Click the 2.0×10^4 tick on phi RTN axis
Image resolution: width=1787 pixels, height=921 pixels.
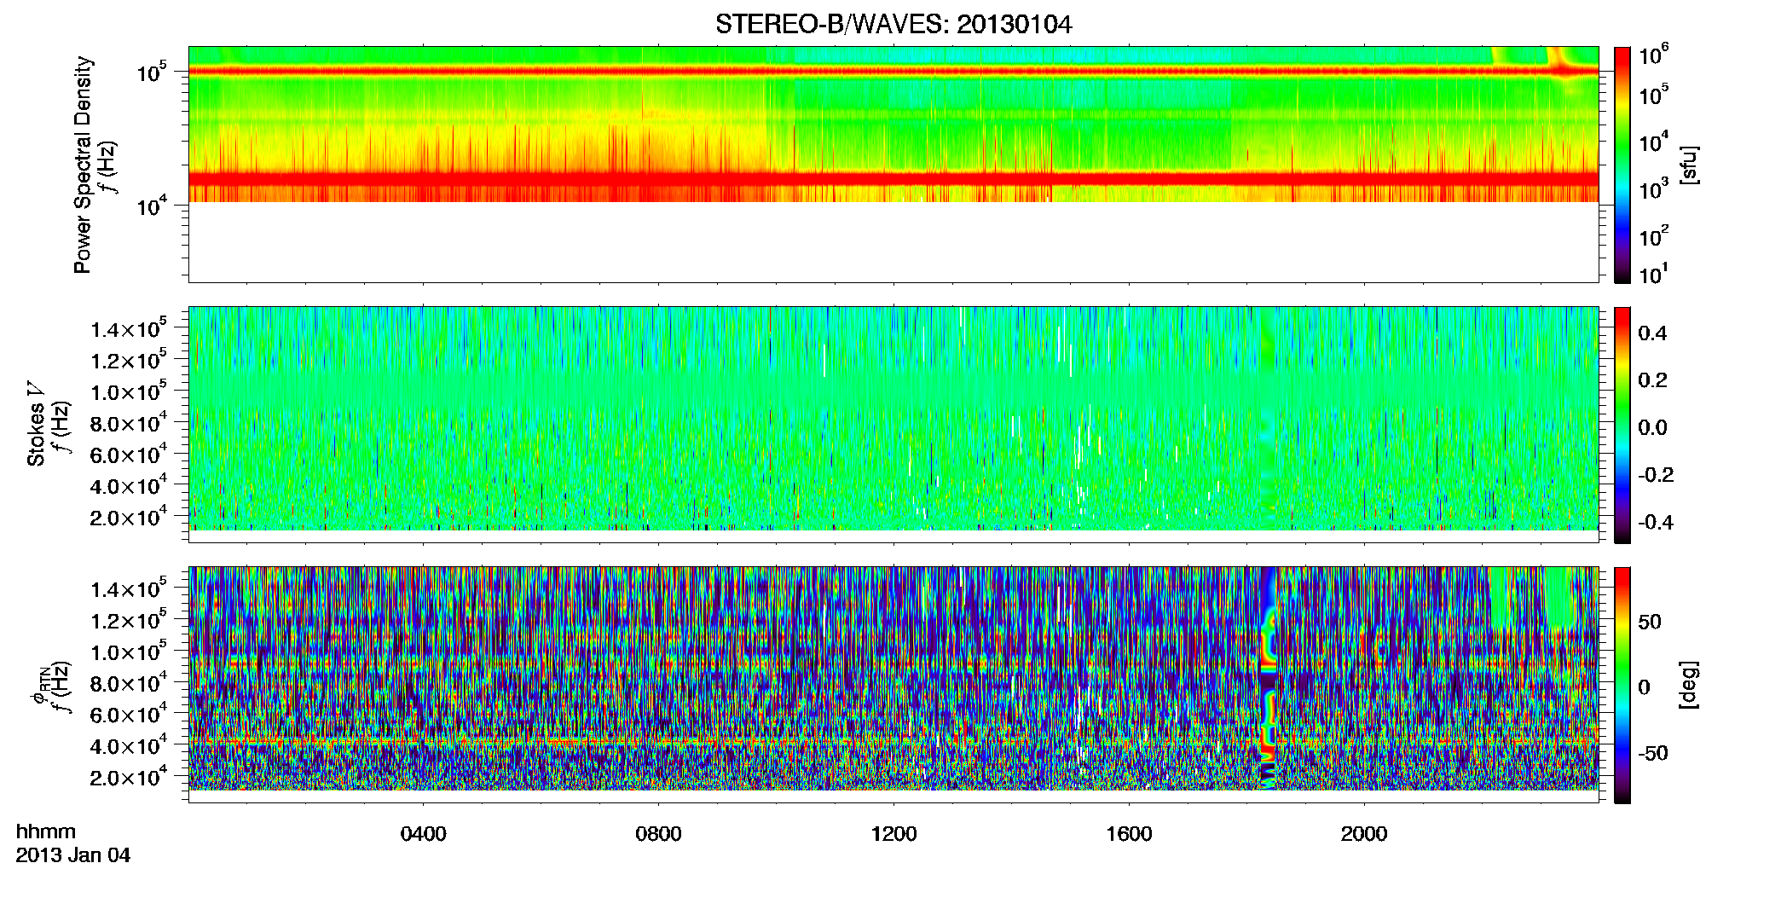pos(128,776)
